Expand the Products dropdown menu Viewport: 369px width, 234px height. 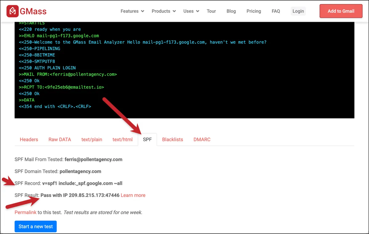pos(164,11)
